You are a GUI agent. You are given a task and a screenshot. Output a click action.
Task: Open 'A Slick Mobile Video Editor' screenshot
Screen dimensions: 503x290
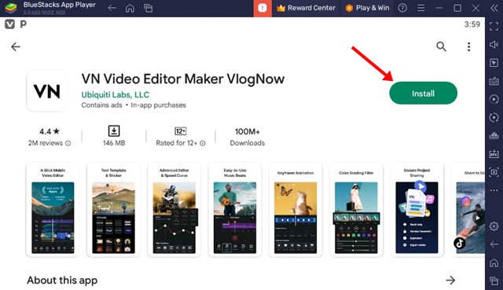point(53,210)
